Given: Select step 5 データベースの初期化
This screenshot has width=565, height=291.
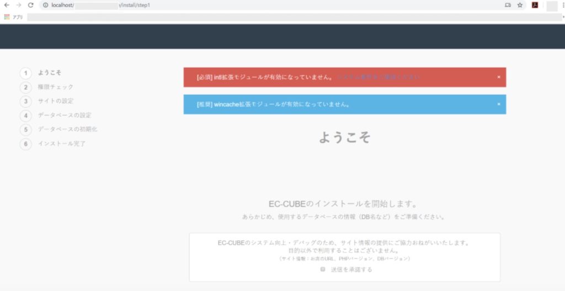Looking at the screenshot, I should [58, 129].
